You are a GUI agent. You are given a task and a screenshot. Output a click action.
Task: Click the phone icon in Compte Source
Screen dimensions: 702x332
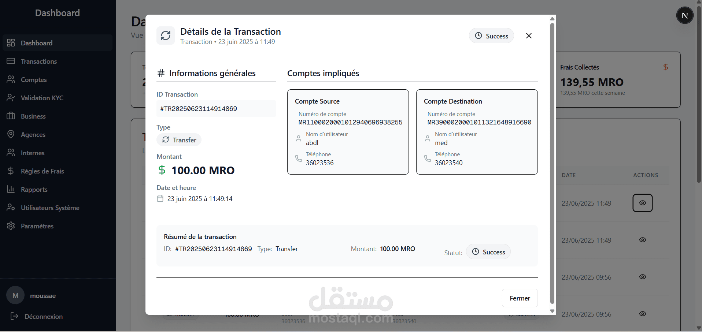click(299, 158)
